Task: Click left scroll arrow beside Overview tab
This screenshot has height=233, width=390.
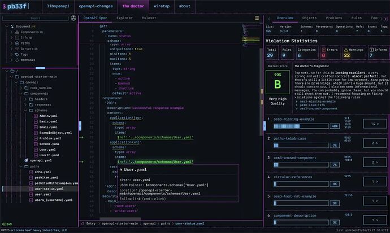Action: click(x=268, y=18)
